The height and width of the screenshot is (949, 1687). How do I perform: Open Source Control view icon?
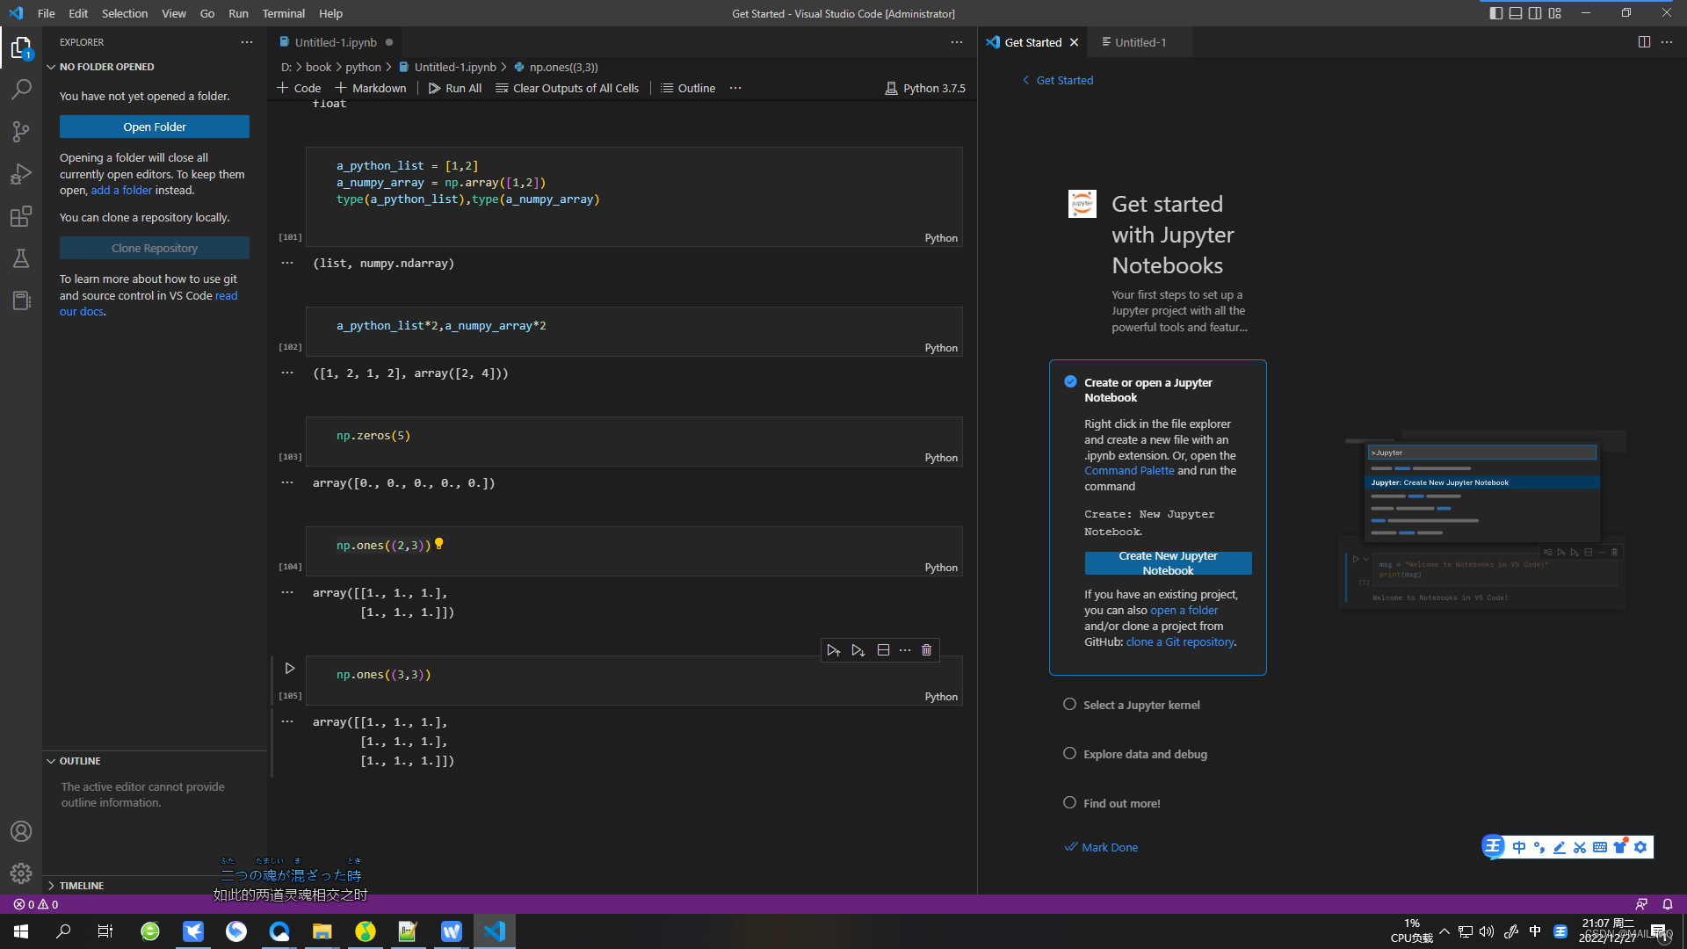pos(21,132)
